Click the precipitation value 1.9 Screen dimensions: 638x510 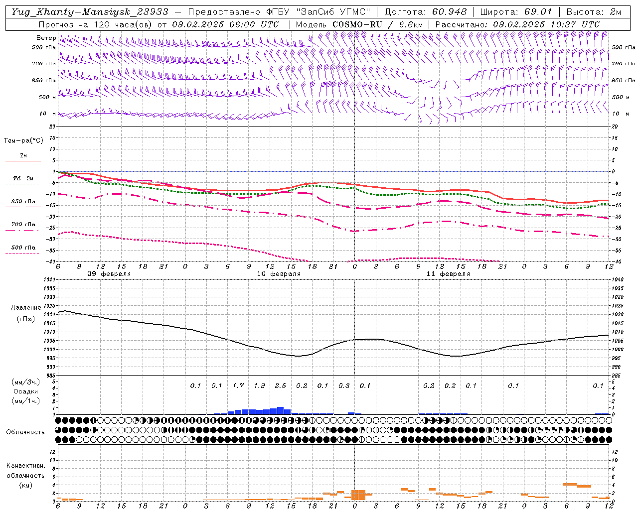point(259,385)
